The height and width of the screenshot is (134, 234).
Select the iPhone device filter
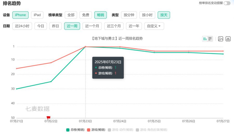click(x=21, y=15)
